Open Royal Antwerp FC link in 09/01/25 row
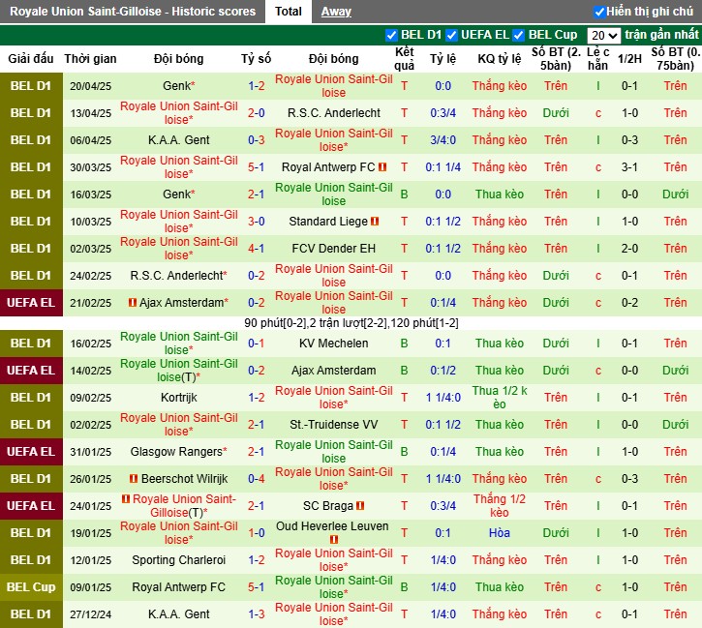This screenshot has height=628, width=702. 178,587
